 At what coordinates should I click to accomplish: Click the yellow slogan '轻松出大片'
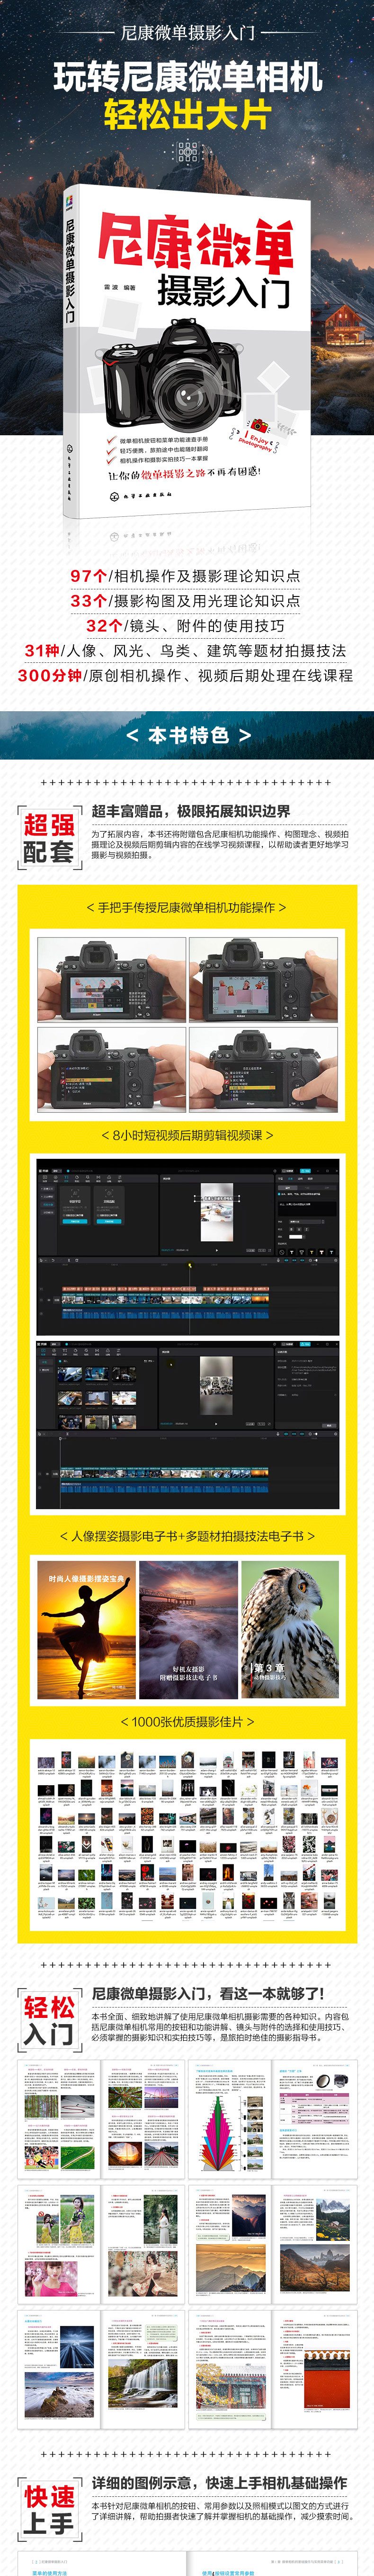coord(187,114)
